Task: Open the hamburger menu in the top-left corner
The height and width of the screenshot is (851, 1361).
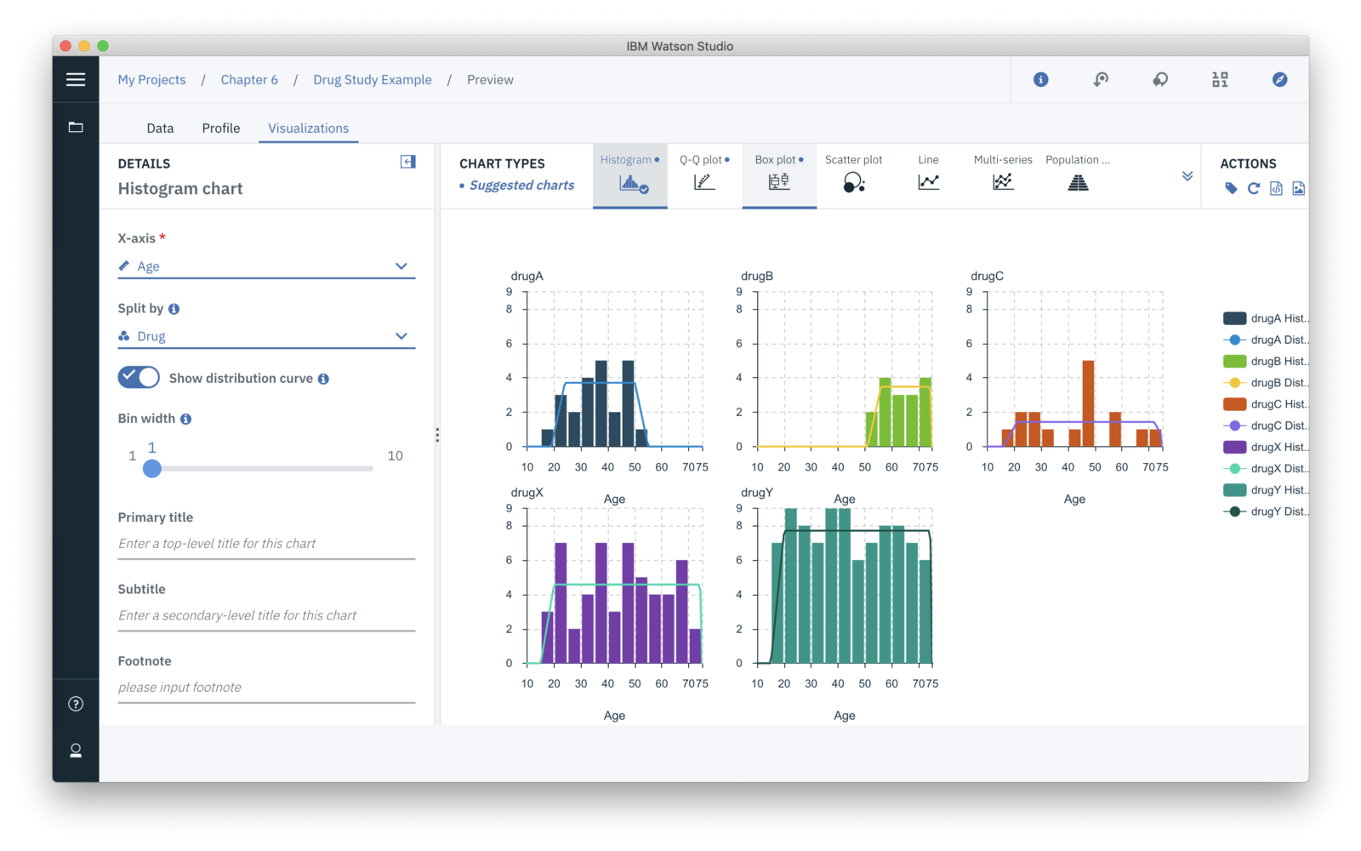Action: [x=76, y=79]
